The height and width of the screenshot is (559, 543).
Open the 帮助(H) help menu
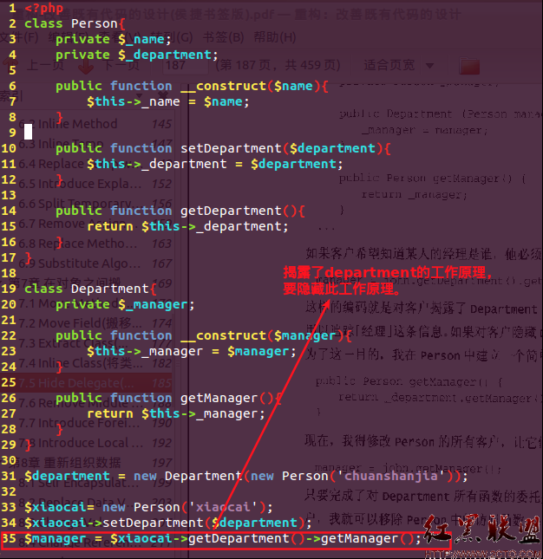pos(275,37)
